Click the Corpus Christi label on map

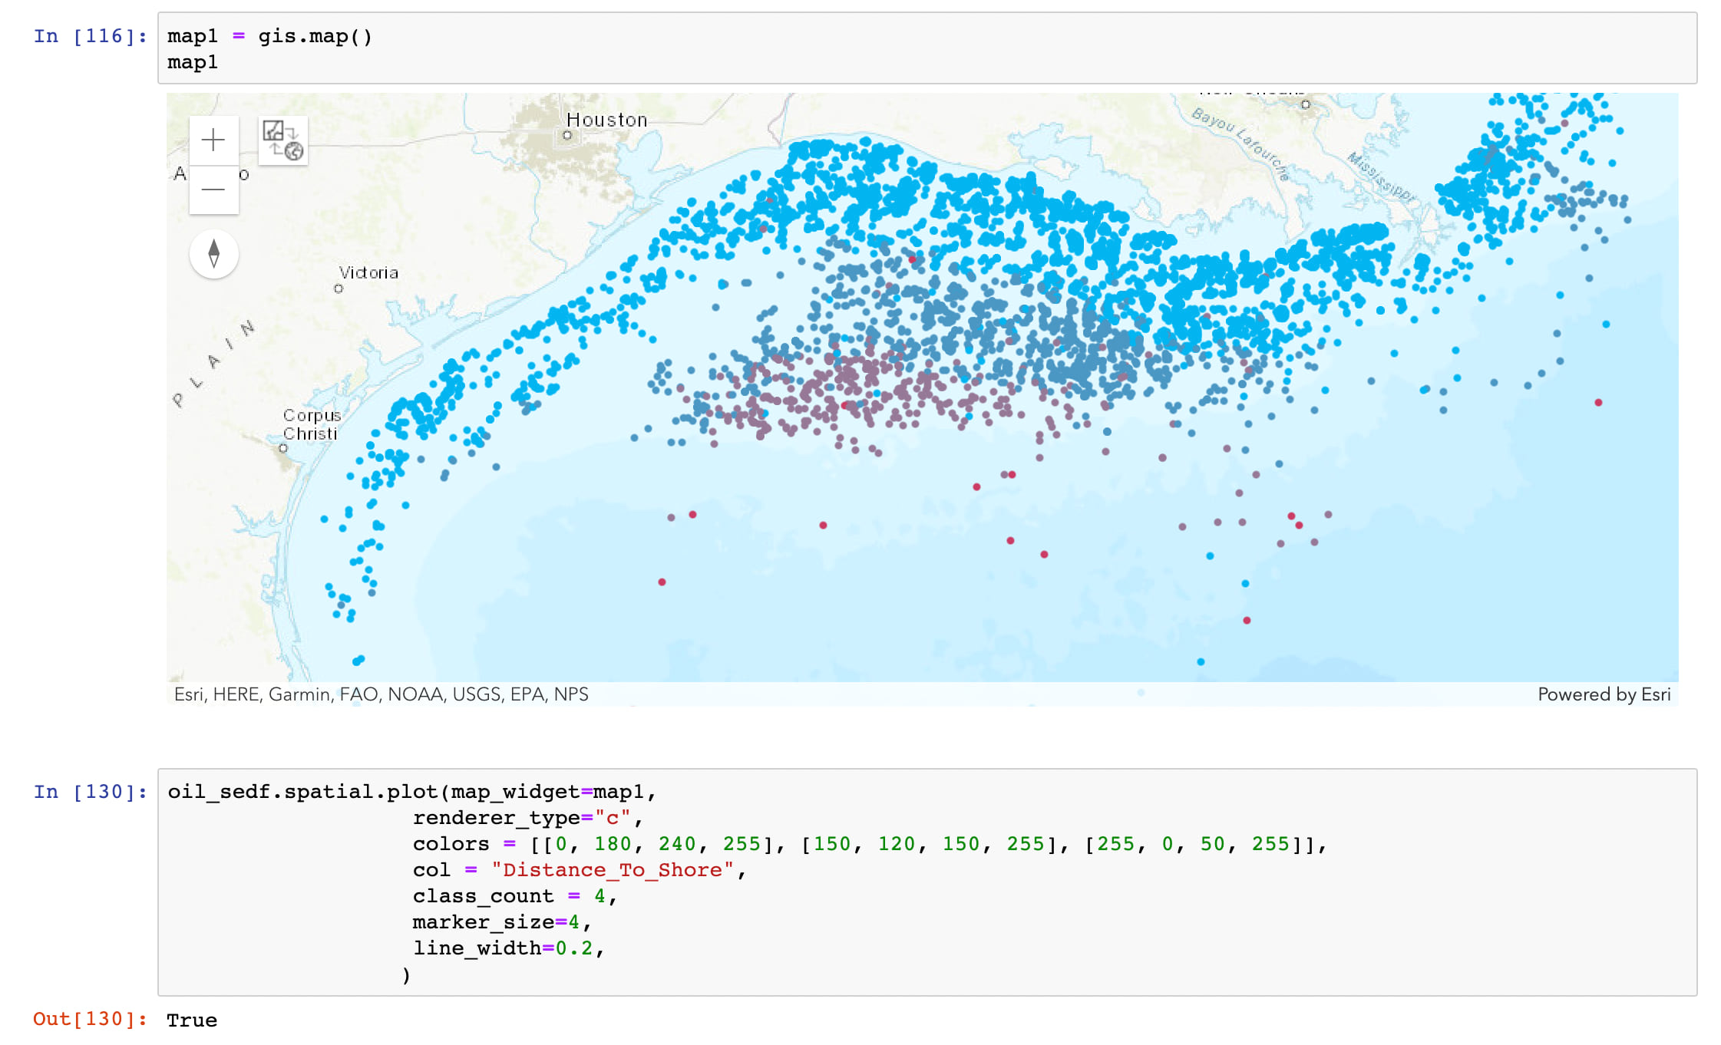click(x=311, y=424)
